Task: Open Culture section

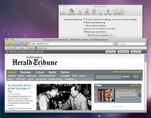Action: point(40,72)
